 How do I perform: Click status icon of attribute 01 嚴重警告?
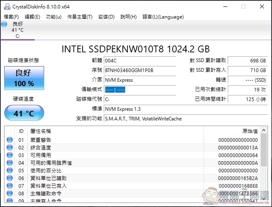[x=10, y=140]
